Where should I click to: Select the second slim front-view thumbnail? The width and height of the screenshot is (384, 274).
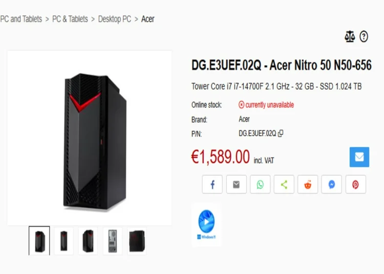tap(63, 241)
